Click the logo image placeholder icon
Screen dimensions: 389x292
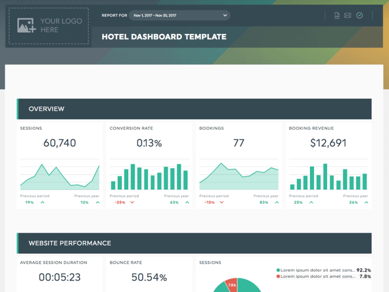(x=26, y=26)
